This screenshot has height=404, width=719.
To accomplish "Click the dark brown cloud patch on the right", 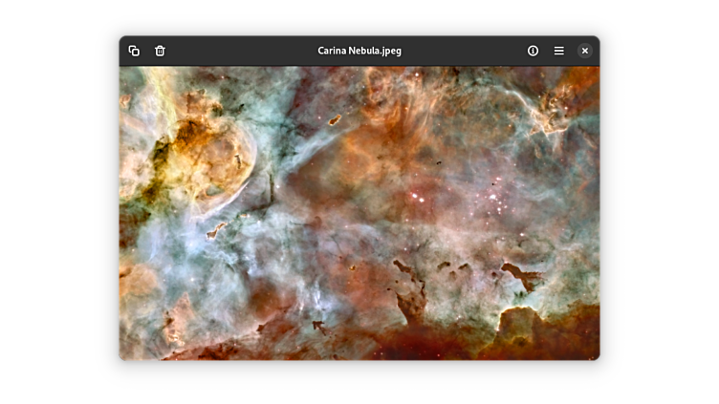I will [522, 277].
